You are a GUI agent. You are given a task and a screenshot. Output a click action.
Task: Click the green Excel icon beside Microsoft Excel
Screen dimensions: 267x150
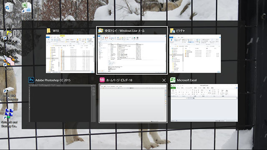point(173,80)
